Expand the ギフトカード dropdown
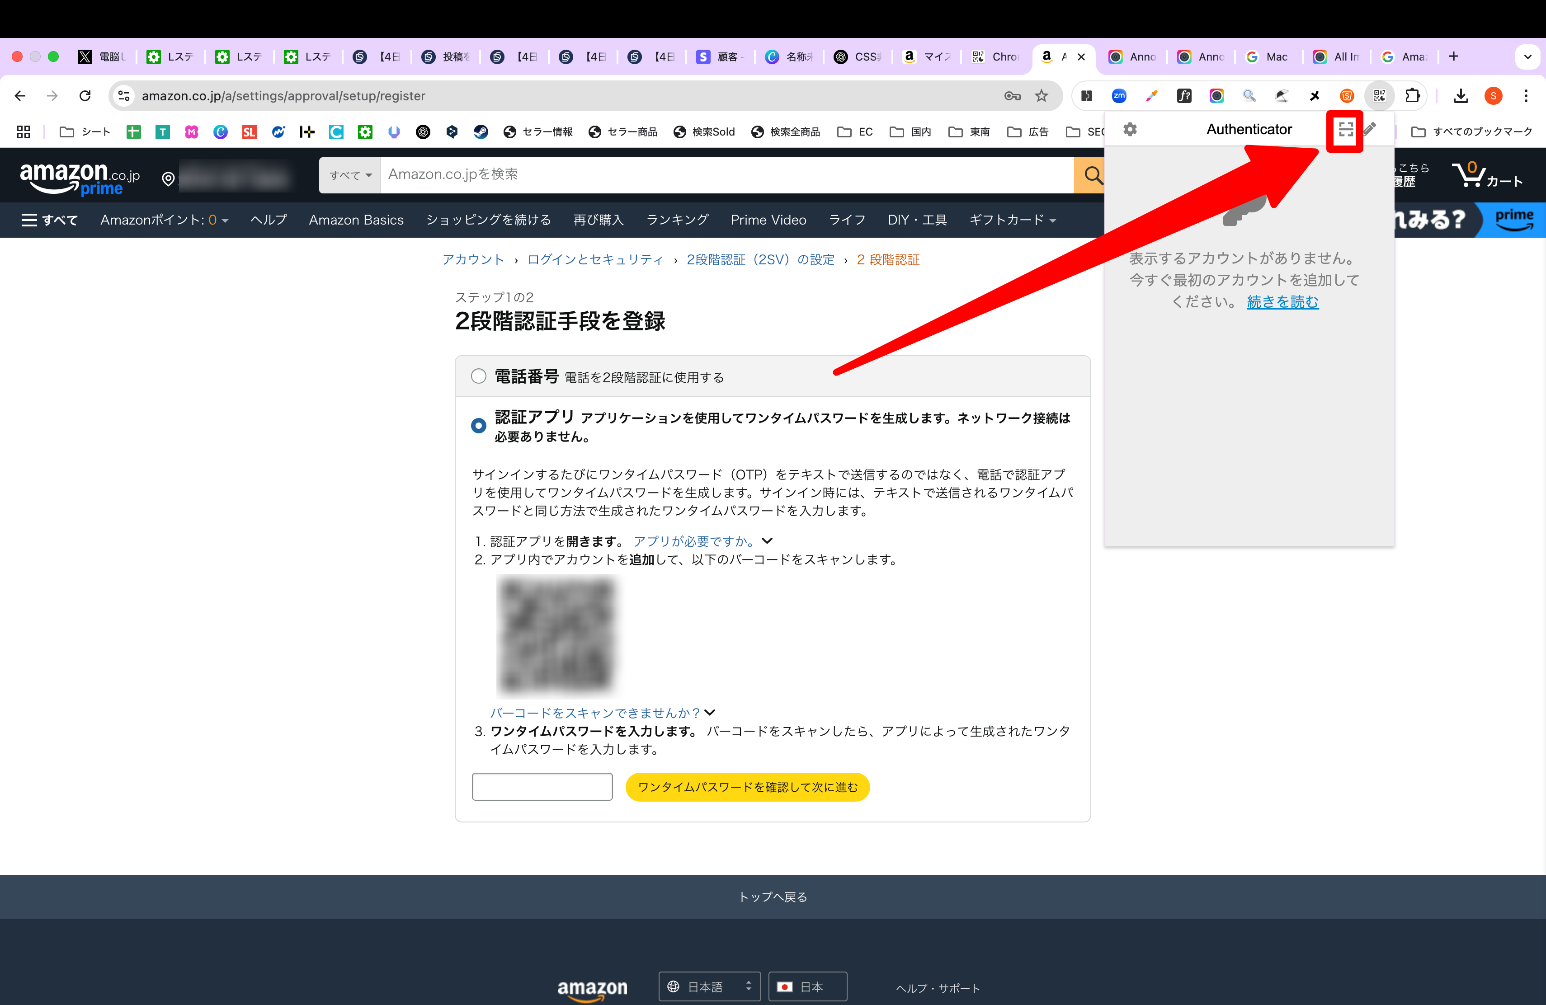The width and height of the screenshot is (1546, 1005). click(x=1012, y=220)
